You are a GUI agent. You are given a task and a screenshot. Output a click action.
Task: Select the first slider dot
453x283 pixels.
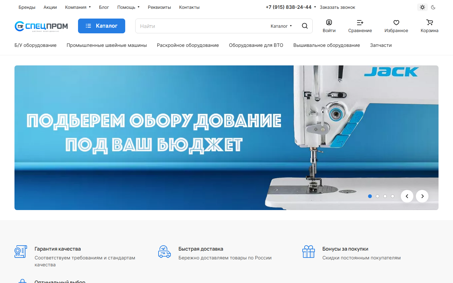pos(370,196)
